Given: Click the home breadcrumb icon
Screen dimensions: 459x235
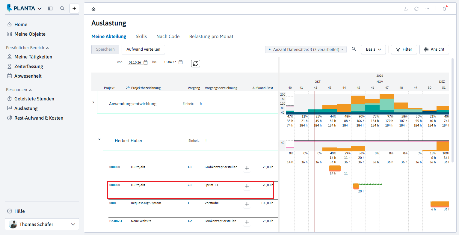Looking at the screenshot, I should click(93, 9).
